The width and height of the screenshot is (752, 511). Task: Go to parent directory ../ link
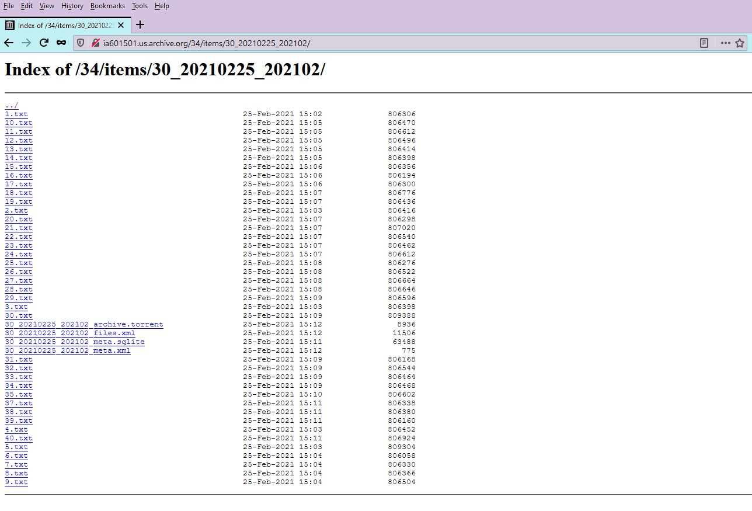12,105
